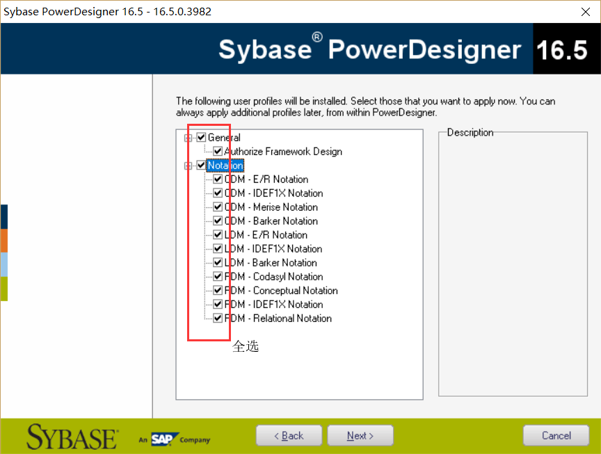Viewport: 601px width, 454px height.
Task: Toggle CDM - Barker Notation checkbox
Action: point(218,220)
